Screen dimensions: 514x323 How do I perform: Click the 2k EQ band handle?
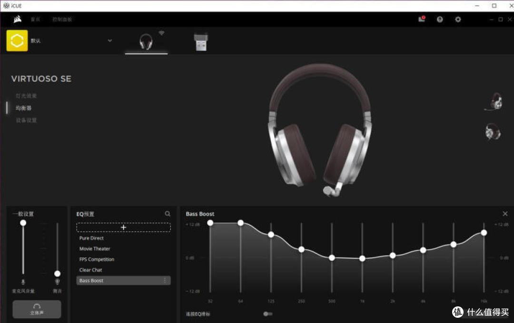tap(393, 256)
